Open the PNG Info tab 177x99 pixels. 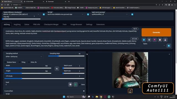pyautogui.click(x=37, y=24)
